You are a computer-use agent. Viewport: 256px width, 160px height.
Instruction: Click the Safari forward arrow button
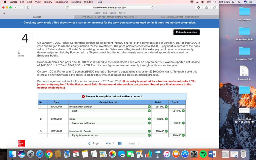tap(21, 7)
